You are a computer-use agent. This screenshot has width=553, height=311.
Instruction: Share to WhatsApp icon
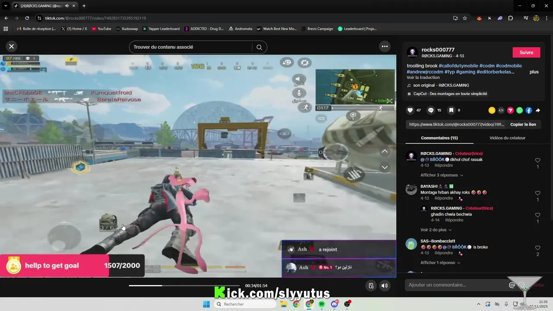(519, 110)
